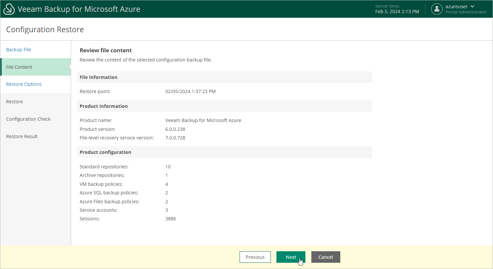
Task: Click the user avatar icon
Action: click(437, 9)
